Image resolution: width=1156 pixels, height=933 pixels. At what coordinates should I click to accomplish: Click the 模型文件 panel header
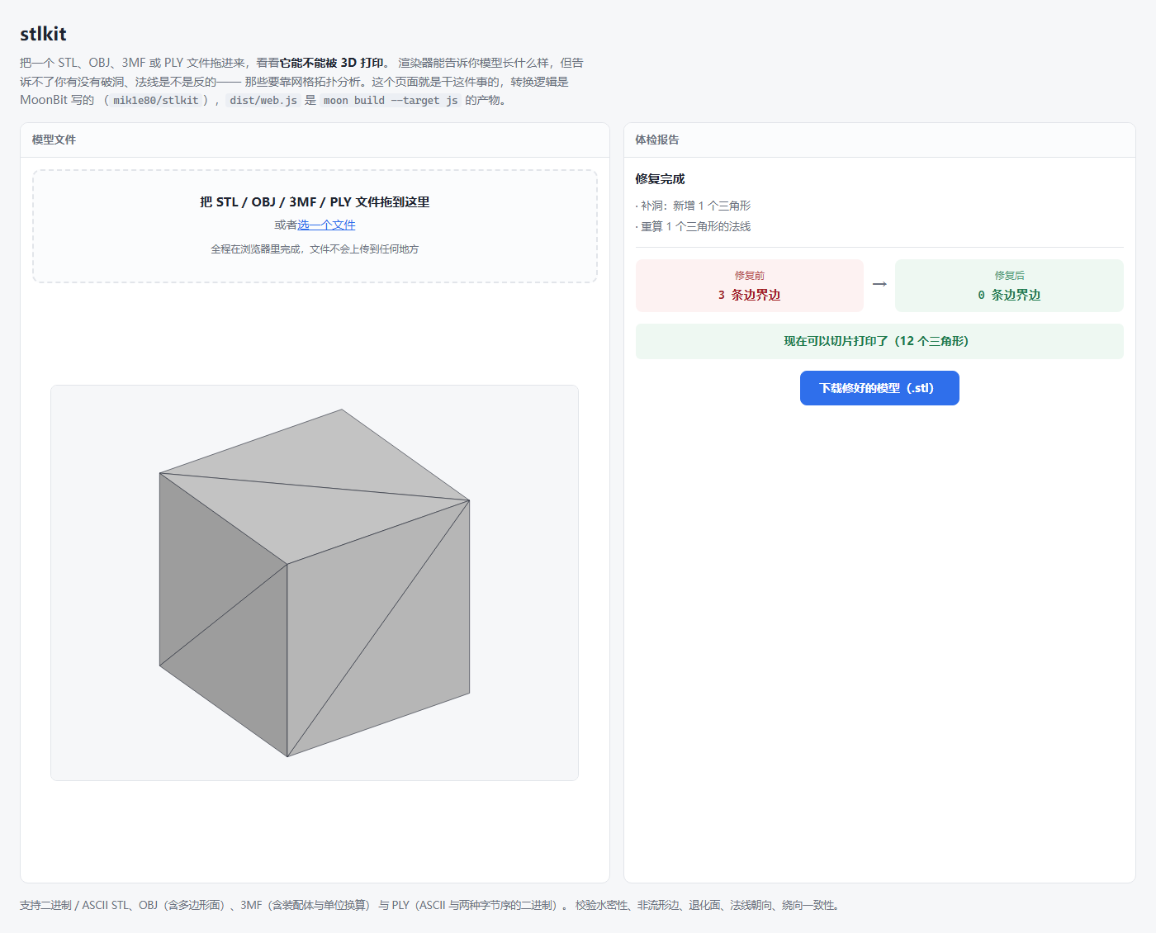coord(315,140)
